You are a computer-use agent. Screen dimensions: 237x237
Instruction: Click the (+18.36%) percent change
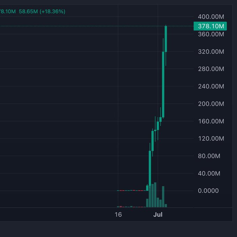tap(52, 12)
